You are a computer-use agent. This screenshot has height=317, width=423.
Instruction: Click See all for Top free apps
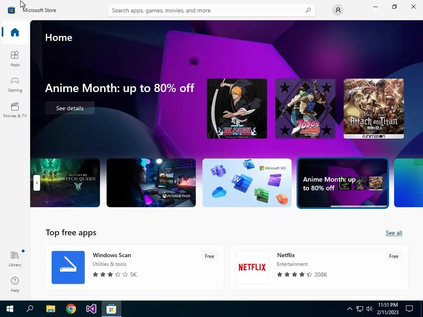click(x=394, y=233)
